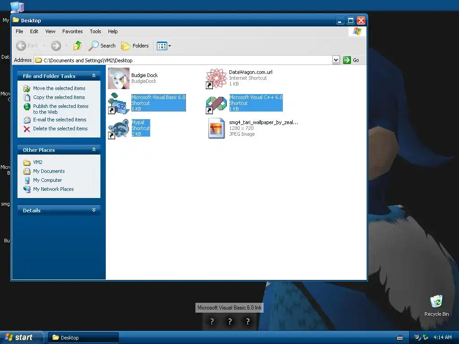Viewport: 459px width, 344px height.
Task: Click the first system tray icon
Action: click(418, 338)
